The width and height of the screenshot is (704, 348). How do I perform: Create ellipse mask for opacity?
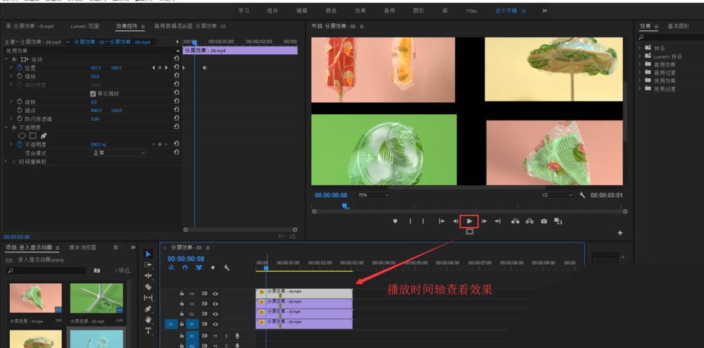pos(22,136)
